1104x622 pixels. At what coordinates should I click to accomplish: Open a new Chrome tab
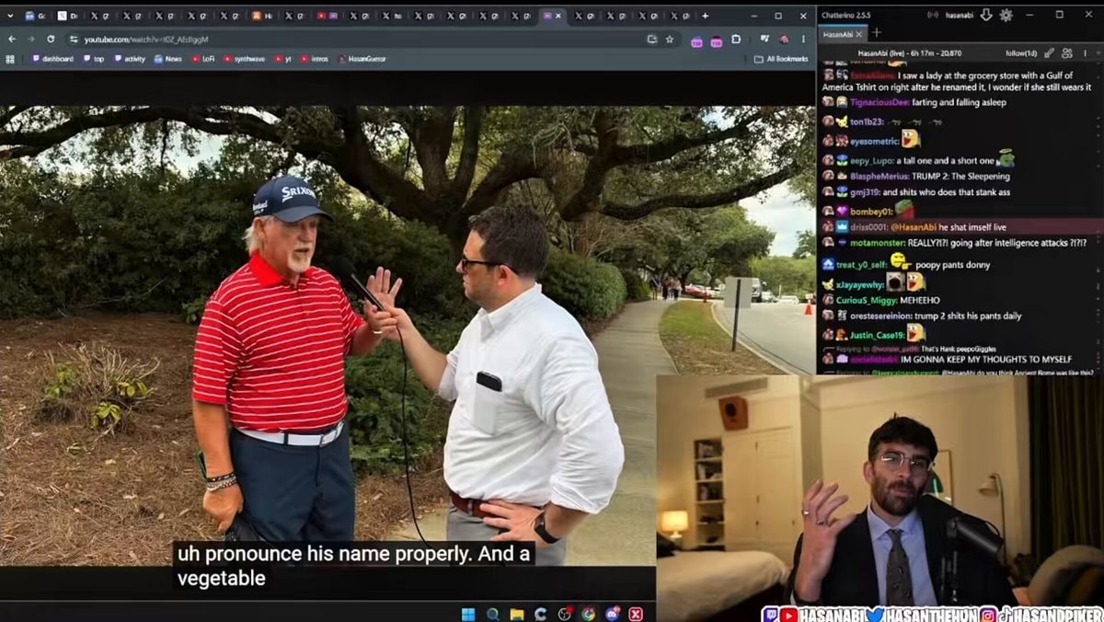[706, 16]
